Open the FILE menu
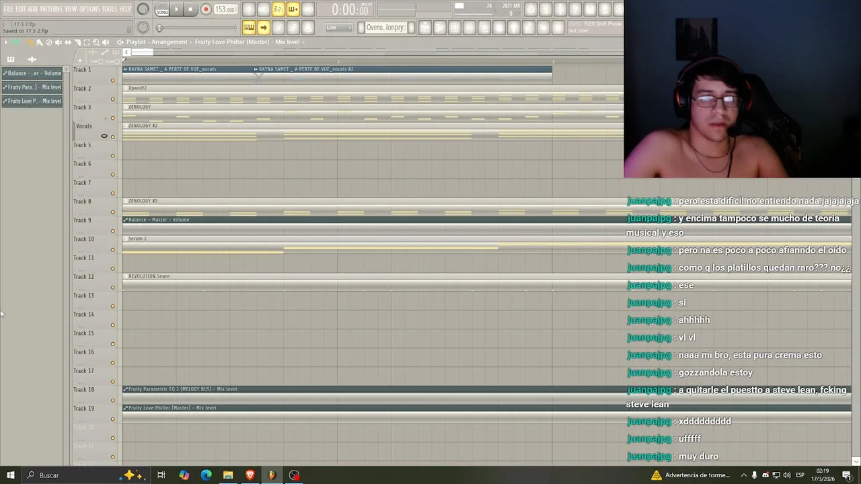Viewport: 861px width, 484px height. click(8, 9)
